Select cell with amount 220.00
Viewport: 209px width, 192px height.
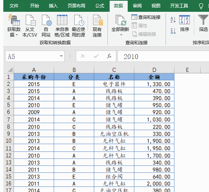point(154,126)
